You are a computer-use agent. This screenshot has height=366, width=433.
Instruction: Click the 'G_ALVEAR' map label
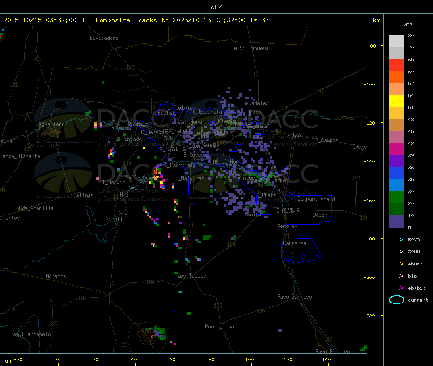pos(288,211)
